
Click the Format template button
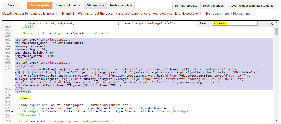pyautogui.click(x=186, y=6)
